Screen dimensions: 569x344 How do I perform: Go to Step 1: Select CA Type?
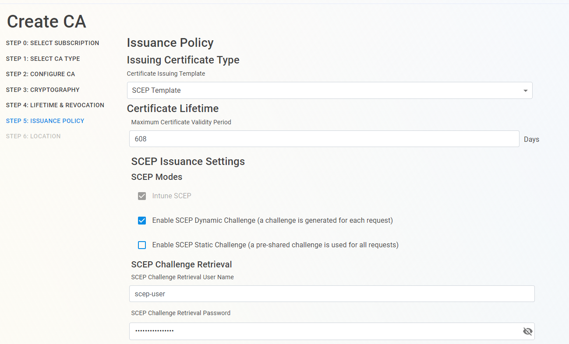click(43, 59)
